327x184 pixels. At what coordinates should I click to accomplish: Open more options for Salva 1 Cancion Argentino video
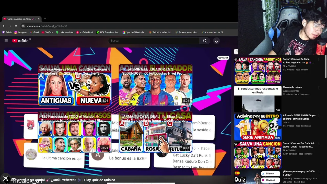click(319, 60)
